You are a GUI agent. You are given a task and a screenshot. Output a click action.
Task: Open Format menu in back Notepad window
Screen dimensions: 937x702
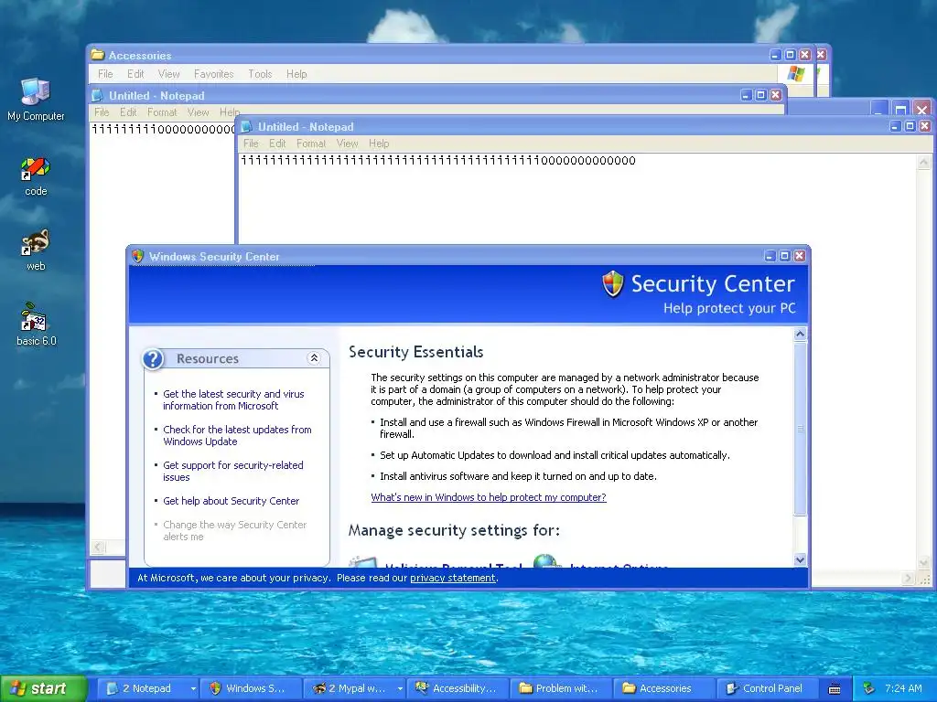(162, 112)
